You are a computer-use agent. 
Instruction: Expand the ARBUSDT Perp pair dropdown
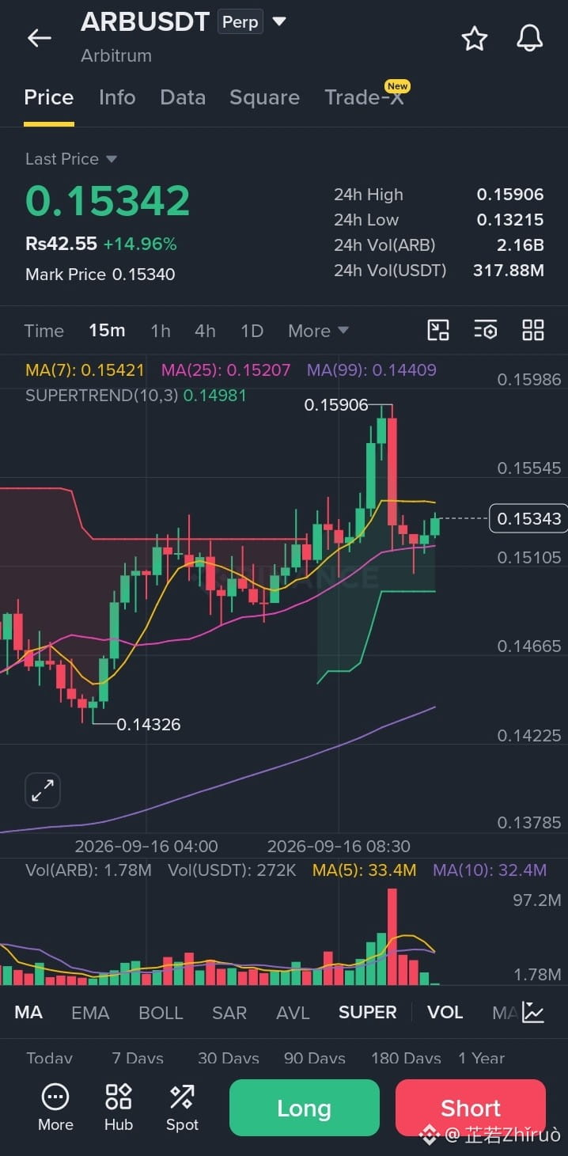(279, 21)
